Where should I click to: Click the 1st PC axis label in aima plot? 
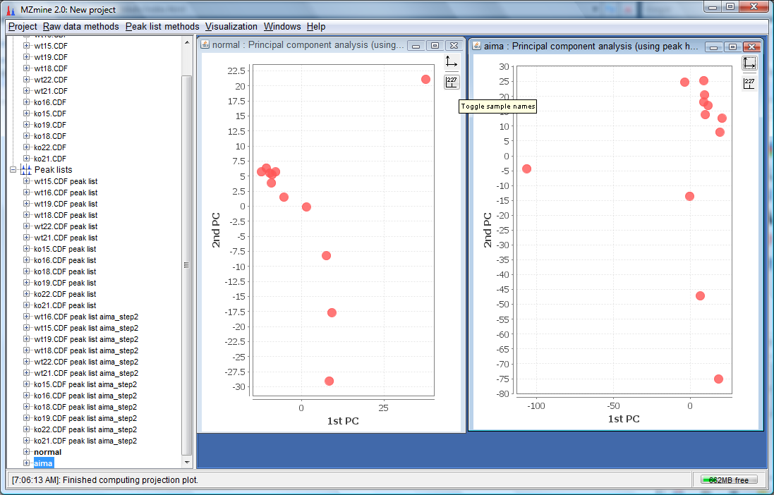coord(624,419)
